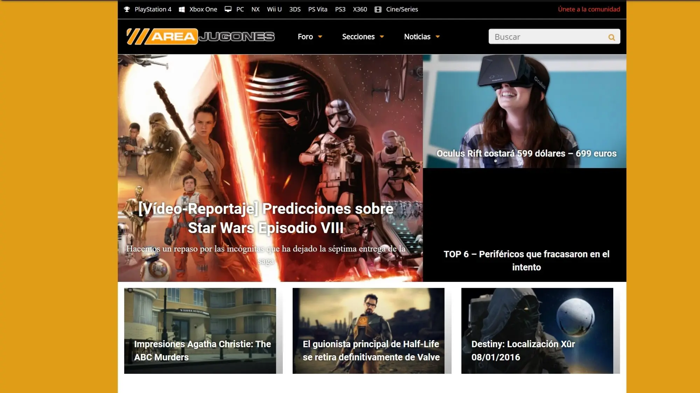
Task: Expand the Noticias dropdown arrow
Action: point(437,37)
